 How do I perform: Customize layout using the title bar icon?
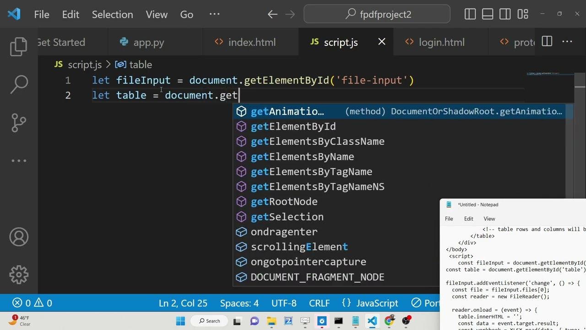tap(522, 14)
